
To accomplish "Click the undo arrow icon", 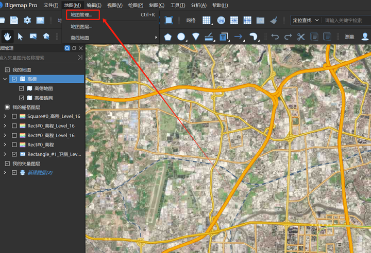I will click(x=275, y=37).
